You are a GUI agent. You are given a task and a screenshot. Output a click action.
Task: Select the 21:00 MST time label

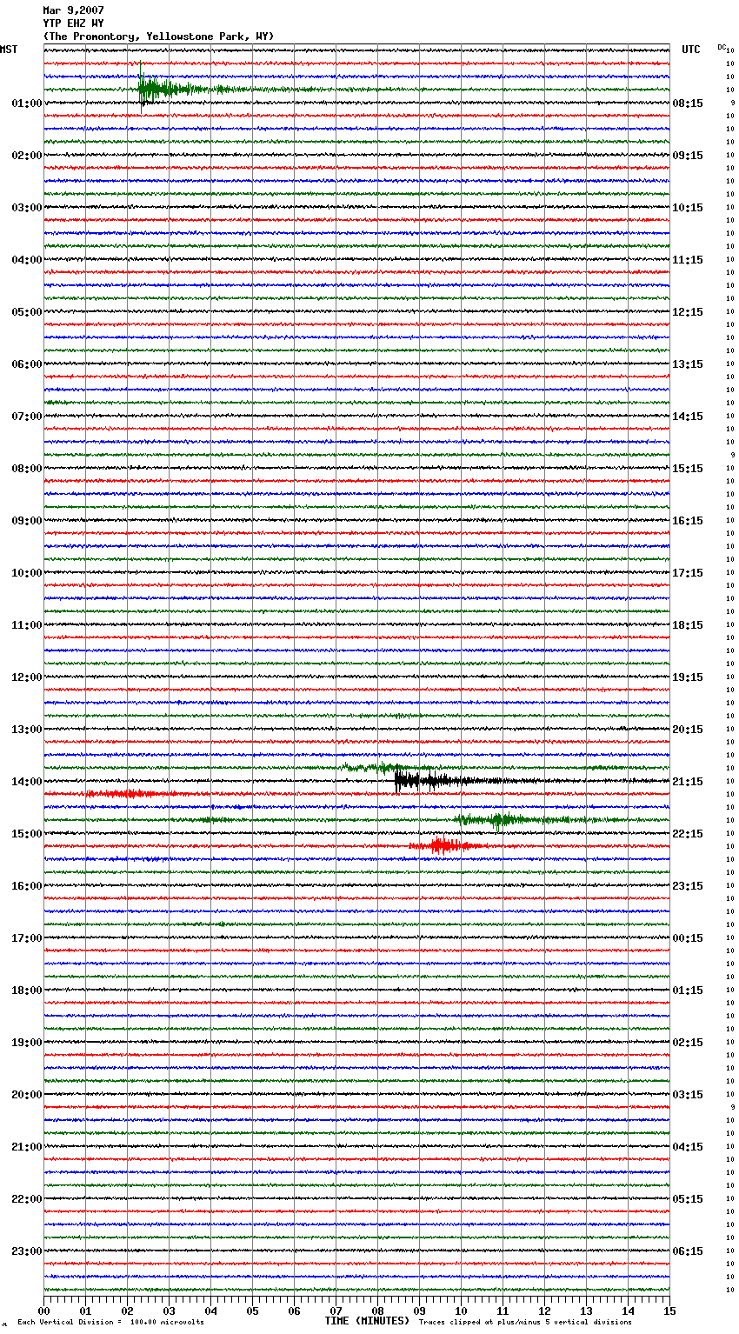click(x=27, y=1147)
